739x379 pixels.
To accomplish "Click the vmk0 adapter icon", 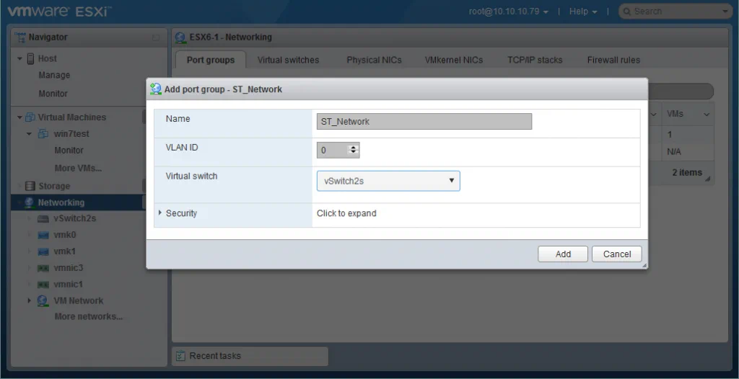I will pyautogui.click(x=43, y=235).
